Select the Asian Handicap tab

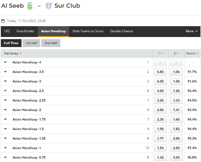point(53,31)
